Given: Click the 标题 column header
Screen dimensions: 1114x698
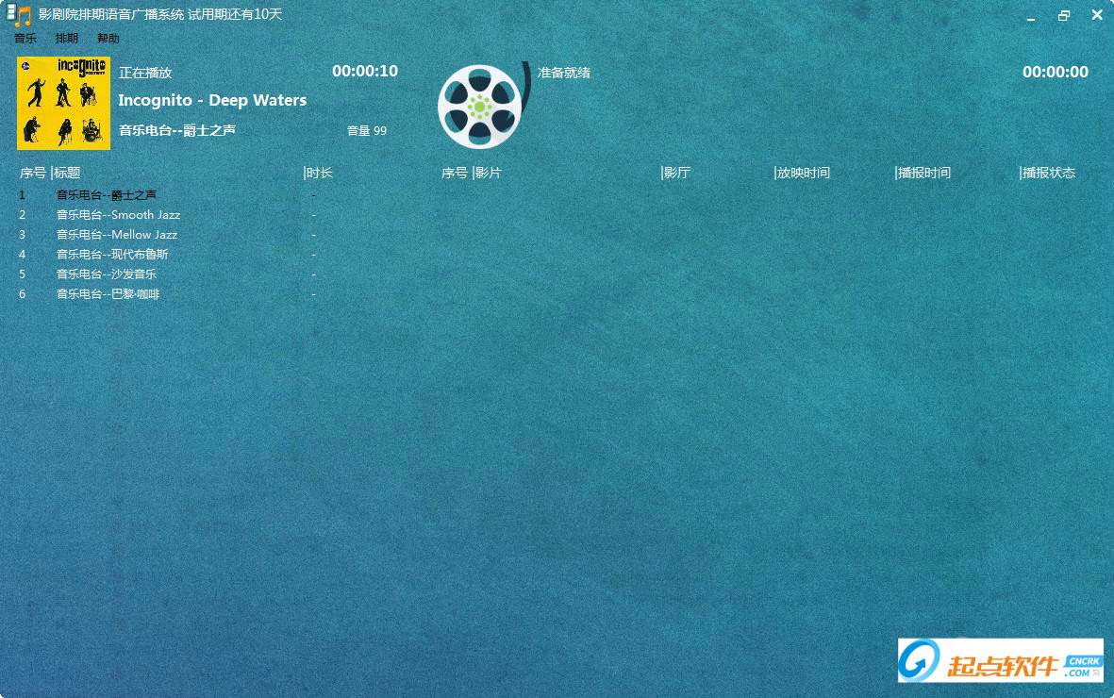Looking at the screenshot, I should 67,173.
